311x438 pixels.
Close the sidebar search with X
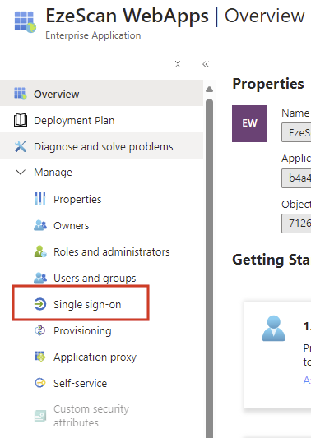(x=178, y=64)
